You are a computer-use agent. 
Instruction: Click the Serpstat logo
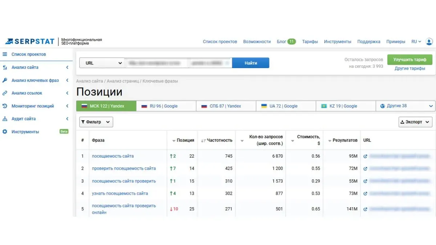(x=29, y=41)
